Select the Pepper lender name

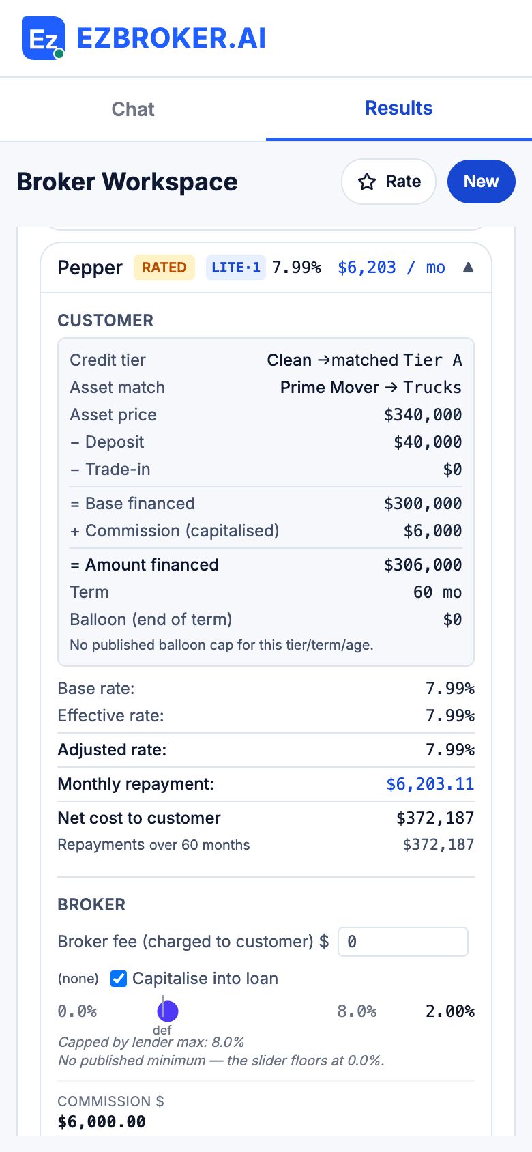(x=90, y=268)
